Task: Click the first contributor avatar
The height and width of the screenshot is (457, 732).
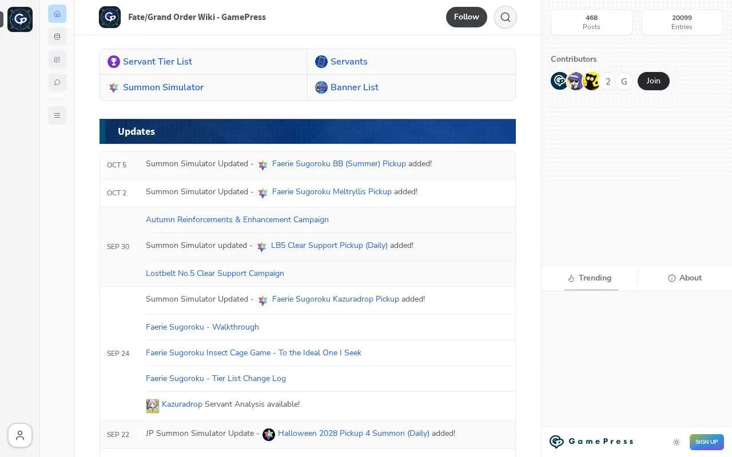Action: coord(559,81)
